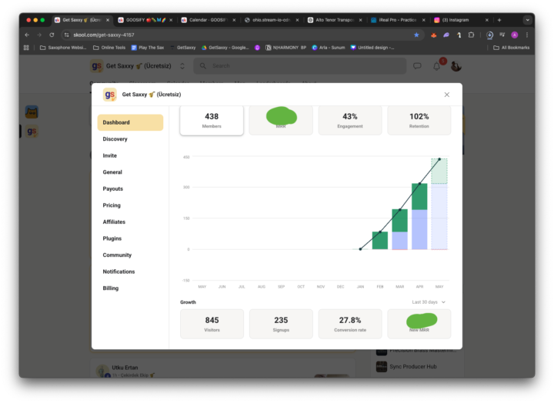Click the New MRR card
Image resolution: width=554 pixels, height=403 pixels.
pos(419,324)
